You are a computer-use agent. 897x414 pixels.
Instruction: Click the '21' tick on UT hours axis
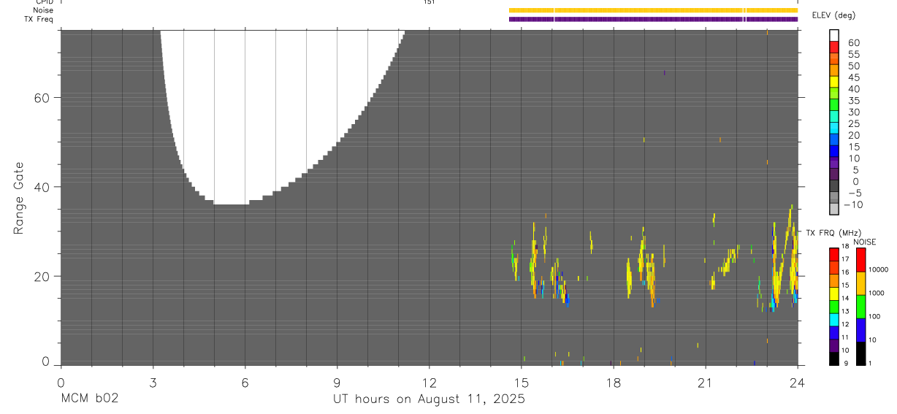(x=706, y=382)
